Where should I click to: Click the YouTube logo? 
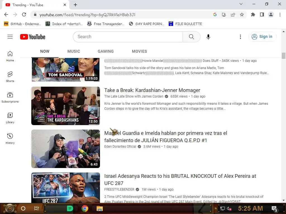[33, 37]
